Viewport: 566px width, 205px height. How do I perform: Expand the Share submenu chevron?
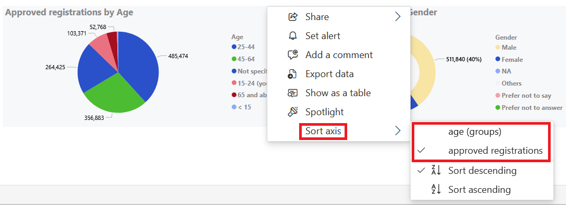[397, 16]
